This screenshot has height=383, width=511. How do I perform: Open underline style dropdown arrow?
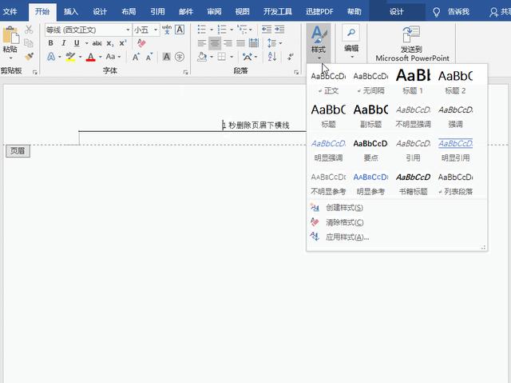click(x=86, y=43)
